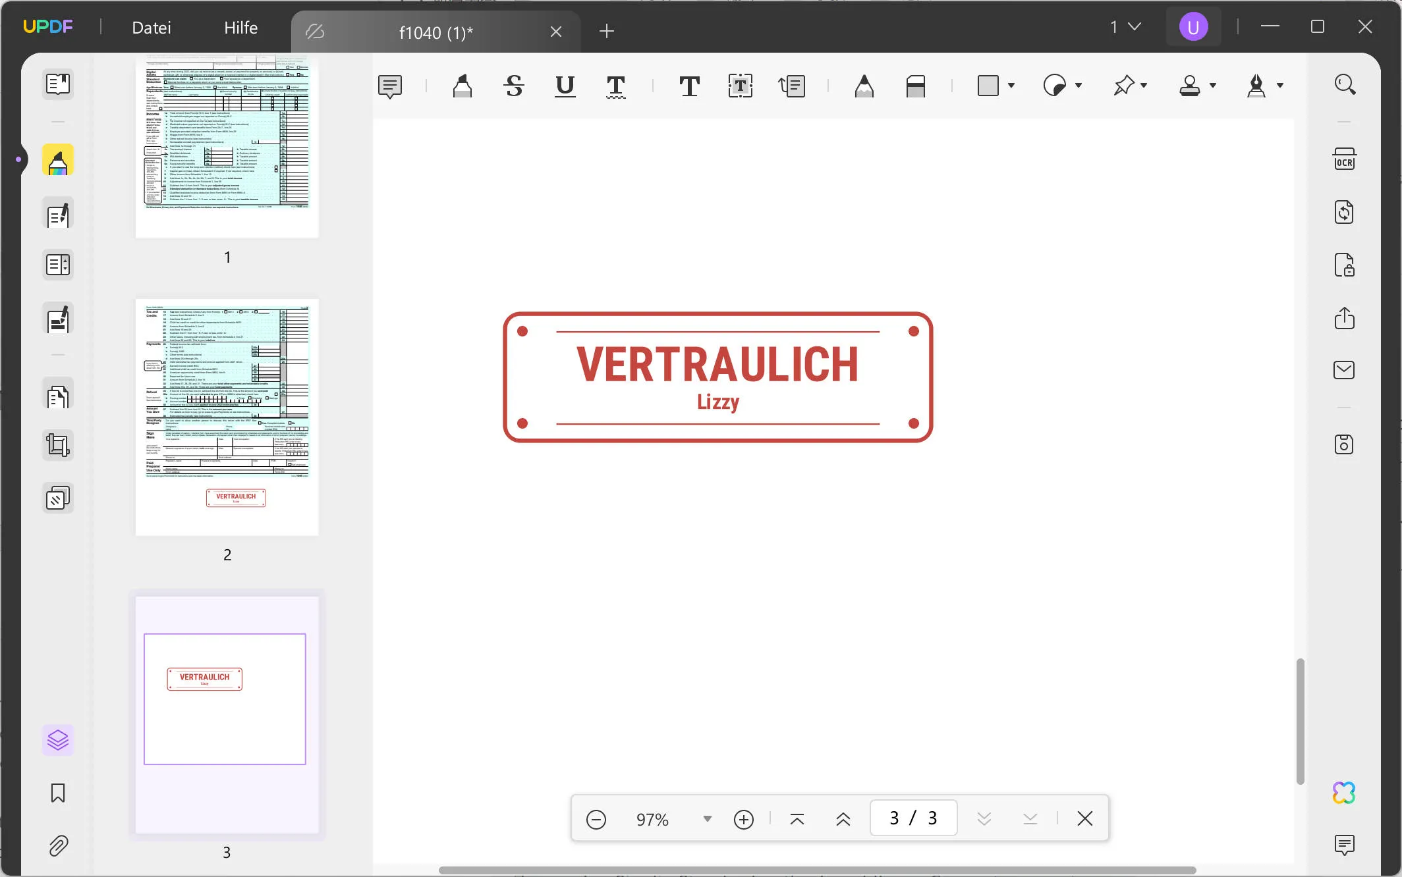The width and height of the screenshot is (1402, 877).
Task: Select the eraser tool
Action: tap(916, 86)
